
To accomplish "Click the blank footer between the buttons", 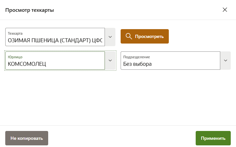I will [x=121, y=138].
